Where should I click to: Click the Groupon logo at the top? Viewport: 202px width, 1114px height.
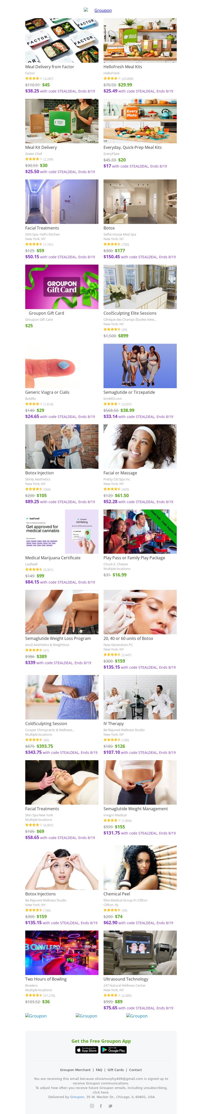98,10
